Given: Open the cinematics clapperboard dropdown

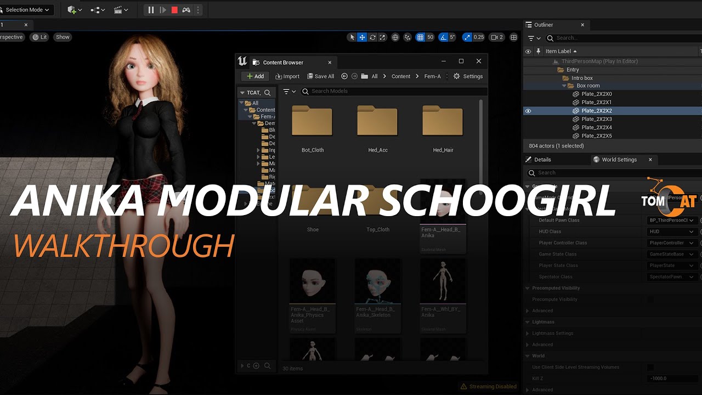Looking at the screenshot, I should 121,10.
